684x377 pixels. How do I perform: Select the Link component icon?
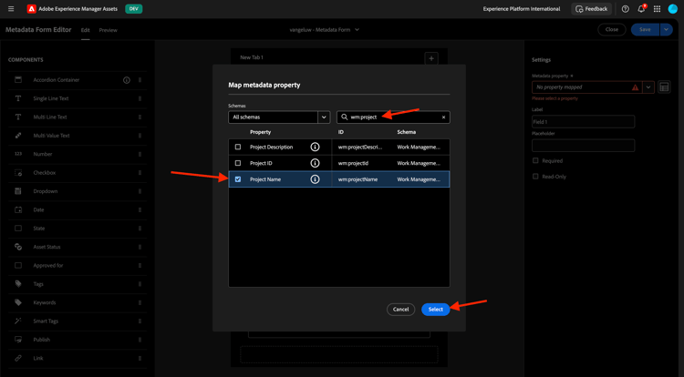(x=18, y=358)
